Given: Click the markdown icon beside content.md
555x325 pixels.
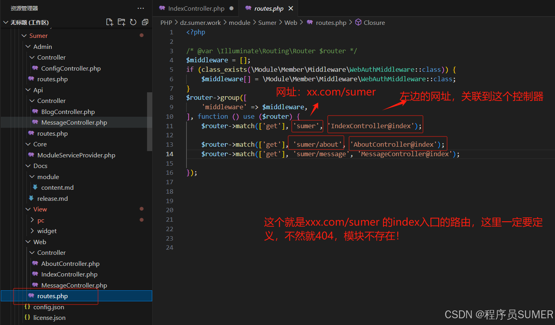Looking at the screenshot, I should coord(36,187).
